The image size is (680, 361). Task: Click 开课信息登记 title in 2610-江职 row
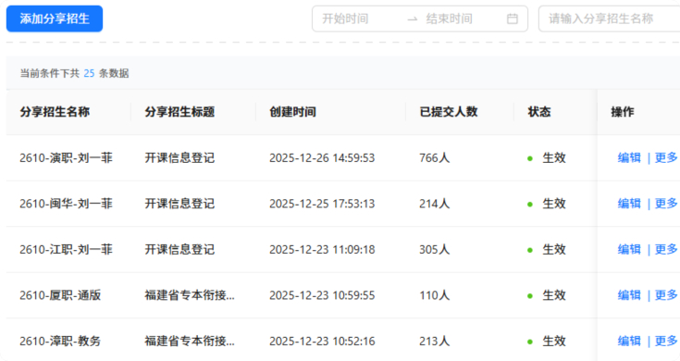[x=179, y=250]
